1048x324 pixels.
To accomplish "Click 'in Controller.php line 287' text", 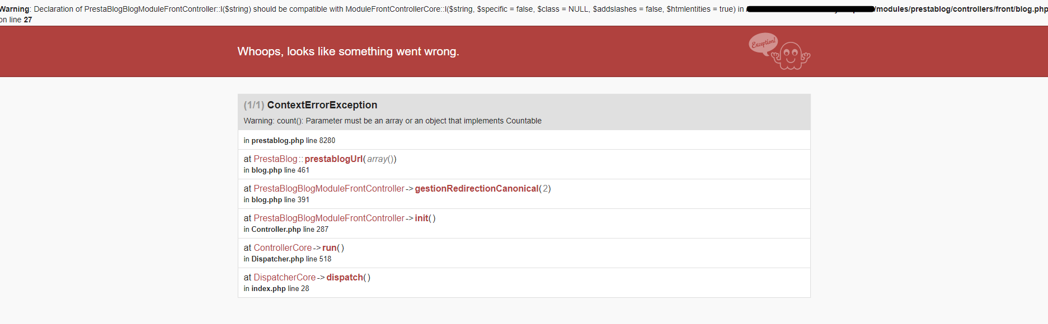I will [x=286, y=230].
